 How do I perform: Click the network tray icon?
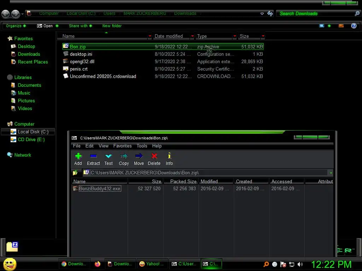click(x=292, y=265)
